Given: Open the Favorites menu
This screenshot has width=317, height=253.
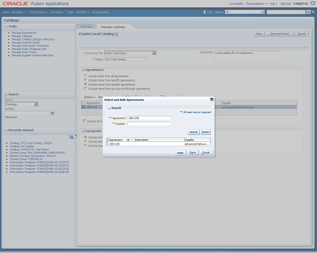Looking at the screenshot, I should [57, 12].
